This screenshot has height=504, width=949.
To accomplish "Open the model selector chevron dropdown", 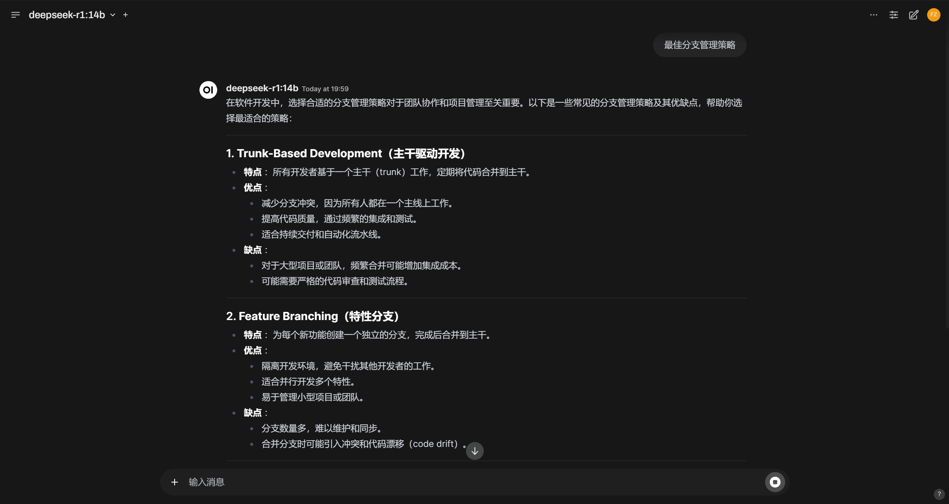I will click(x=113, y=15).
